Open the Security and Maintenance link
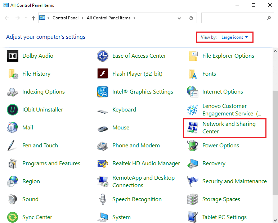The height and width of the screenshot is (223, 278). pyautogui.click(x=234, y=181)
